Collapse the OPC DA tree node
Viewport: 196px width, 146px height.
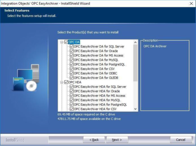pos(62,42)
